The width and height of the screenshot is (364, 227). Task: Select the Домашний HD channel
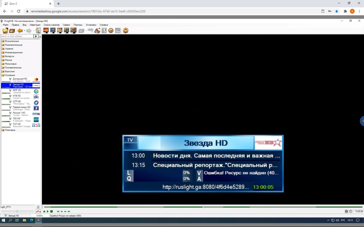coord(20,80)
